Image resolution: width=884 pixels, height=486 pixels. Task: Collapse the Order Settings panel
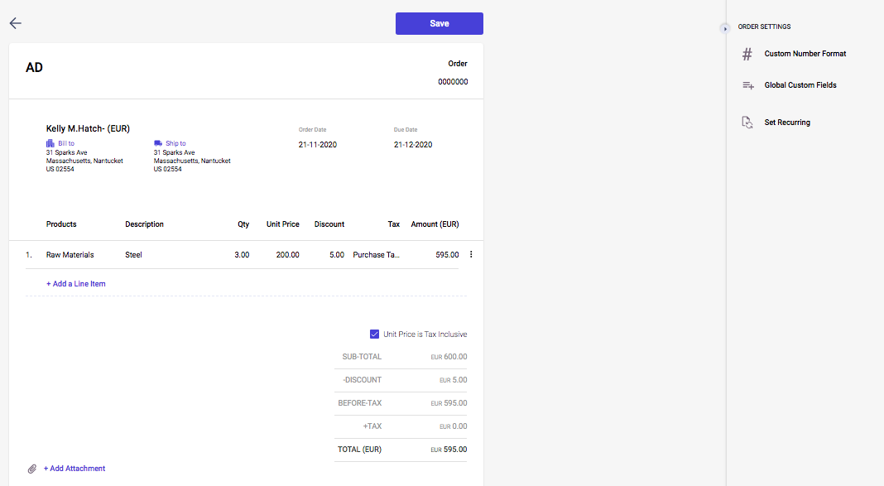[x=724, y=27]
